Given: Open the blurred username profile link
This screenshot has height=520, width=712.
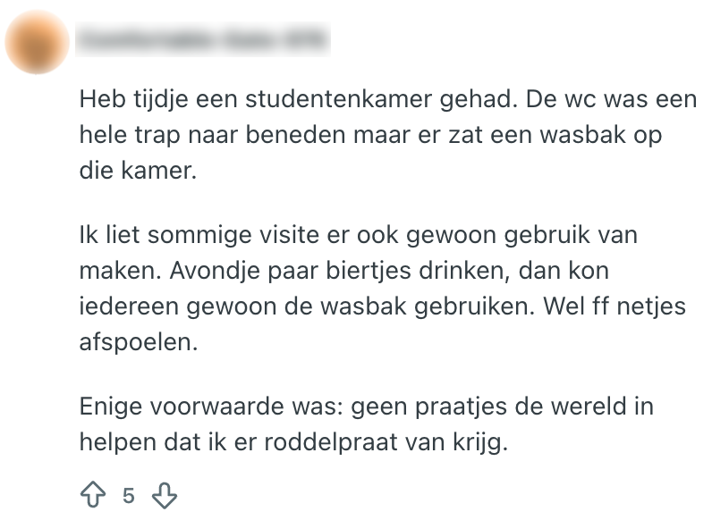Looking at the screenshot, I should pos(203,40).
